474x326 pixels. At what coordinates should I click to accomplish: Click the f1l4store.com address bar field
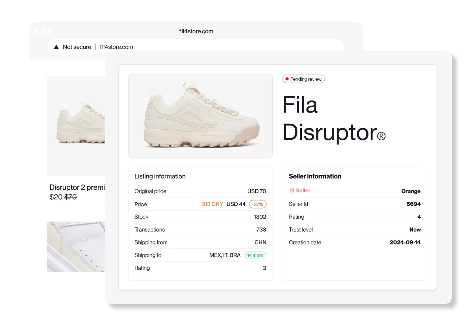coord(196,47)
